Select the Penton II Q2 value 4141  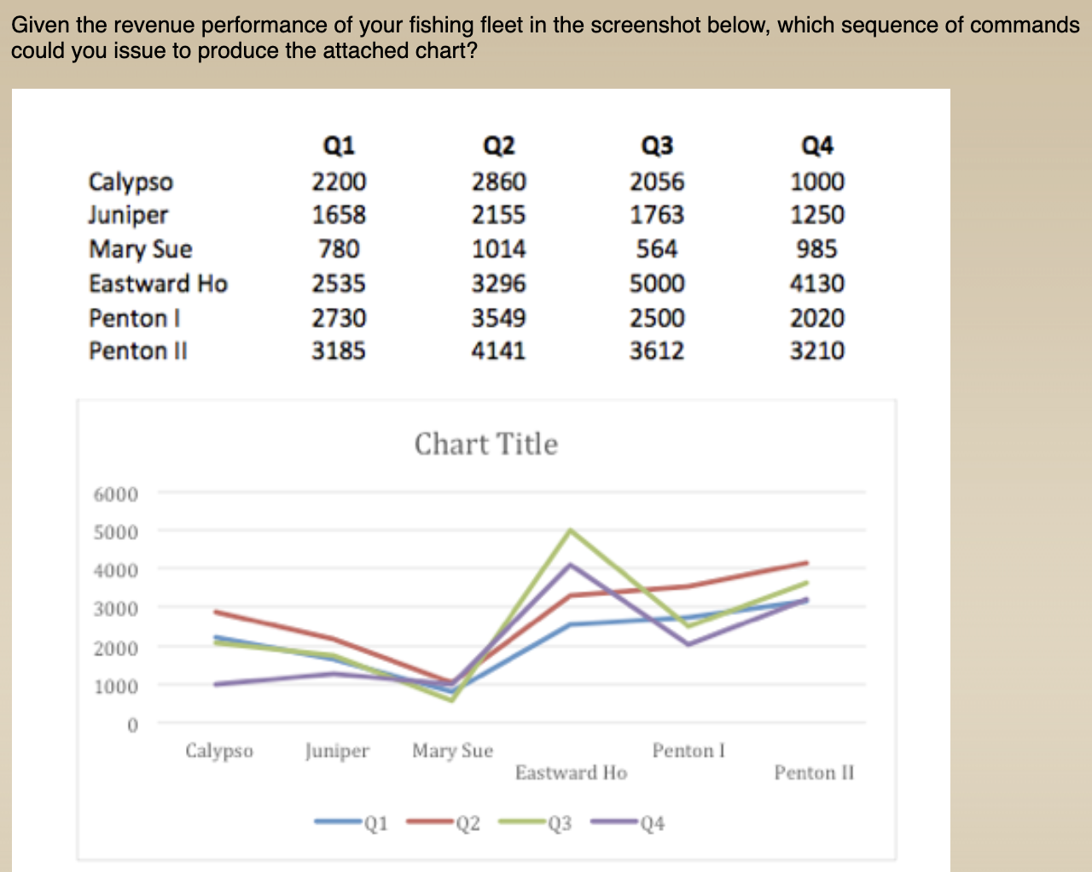(499, 351)
